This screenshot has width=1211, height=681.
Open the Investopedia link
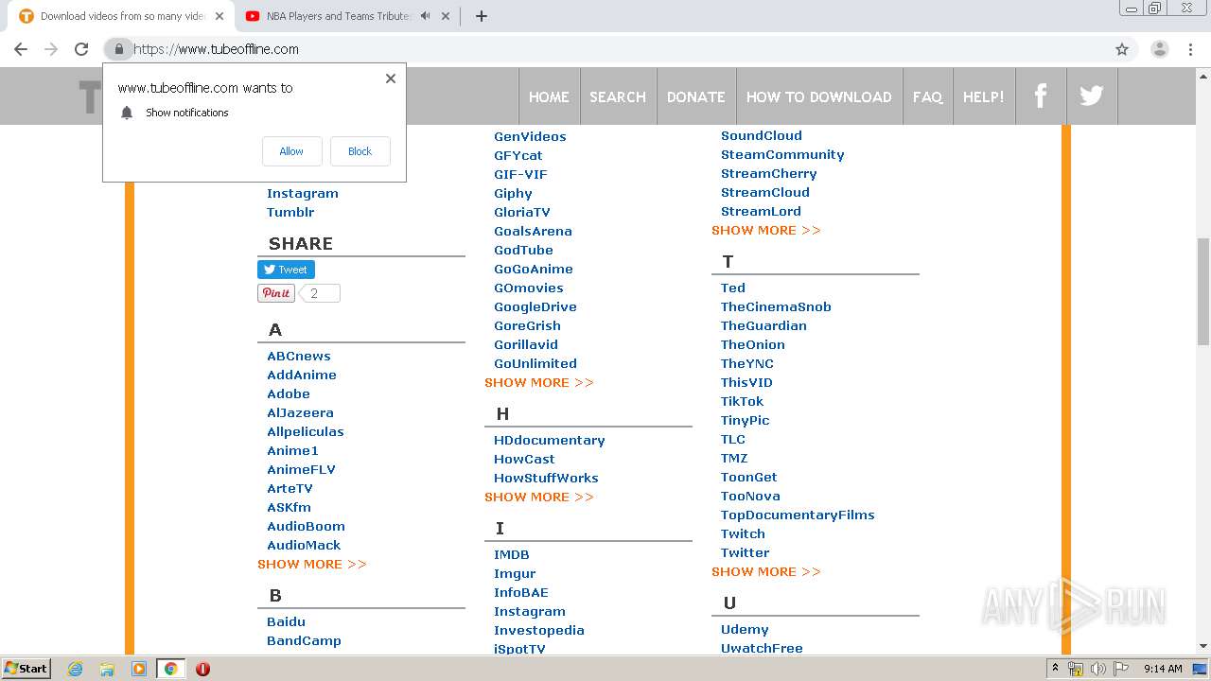(x=539, y=630)
